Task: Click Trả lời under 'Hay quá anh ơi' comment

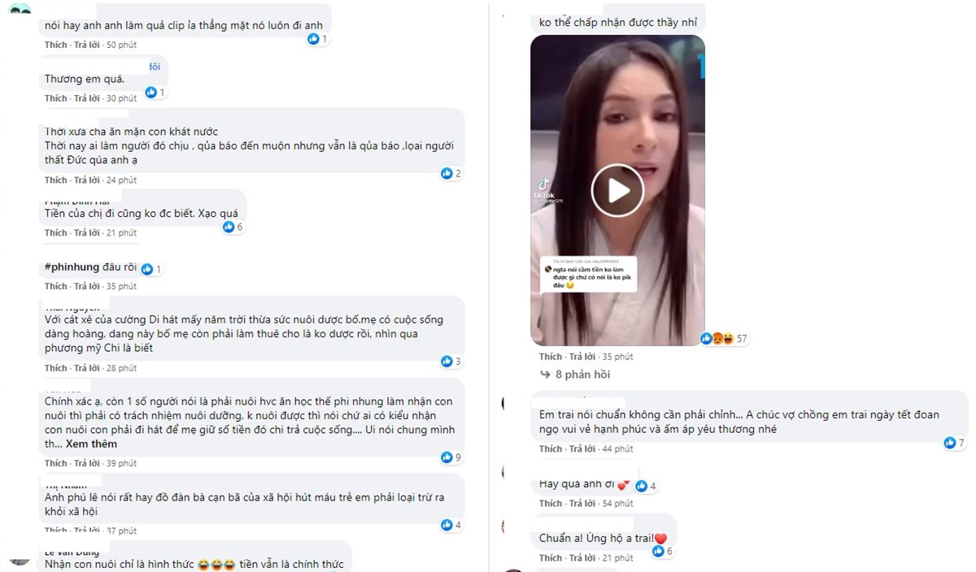Action: pos(582,504)
